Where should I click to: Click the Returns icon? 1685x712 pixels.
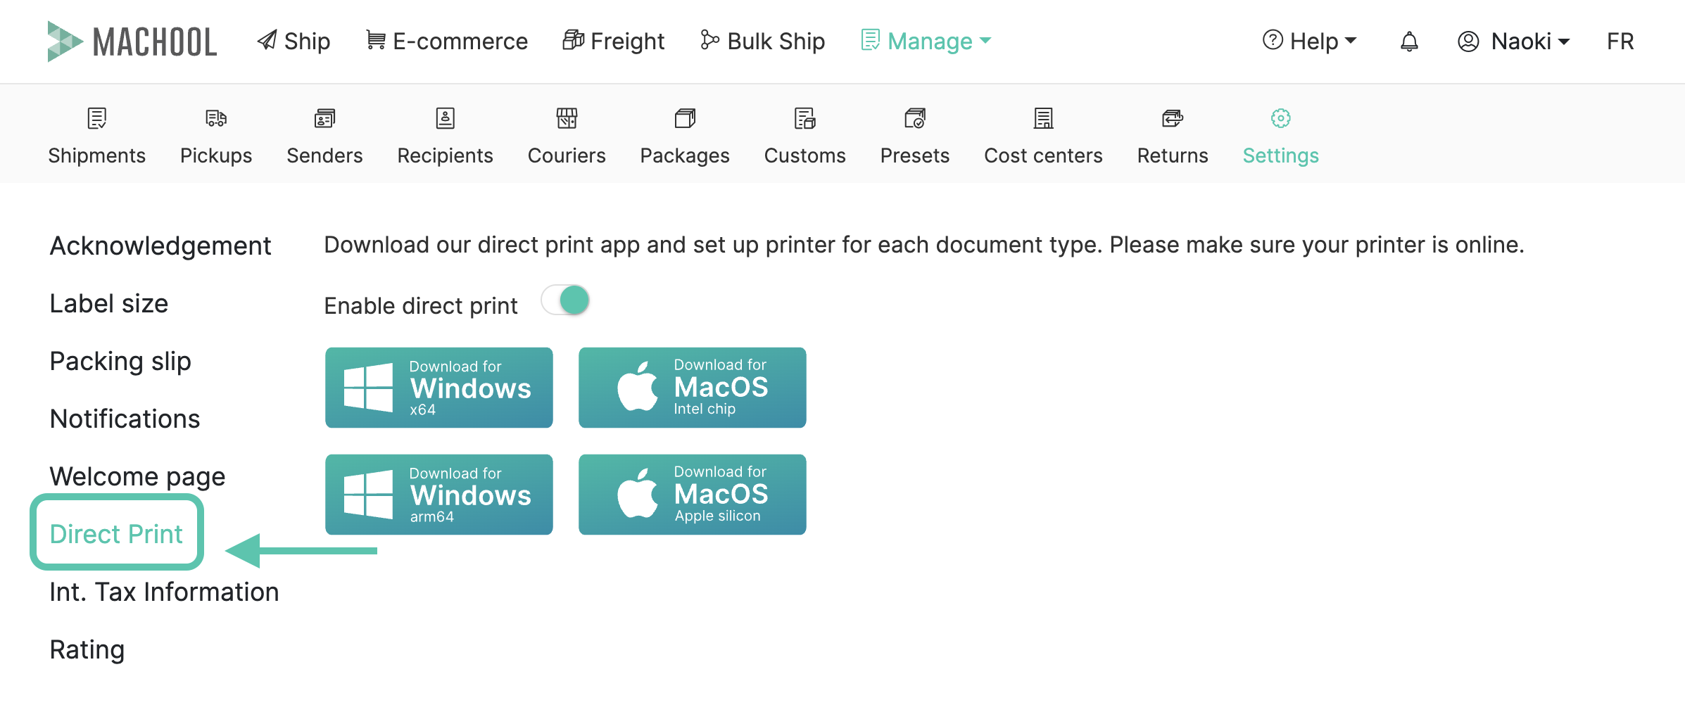[x=1173, y=118]
